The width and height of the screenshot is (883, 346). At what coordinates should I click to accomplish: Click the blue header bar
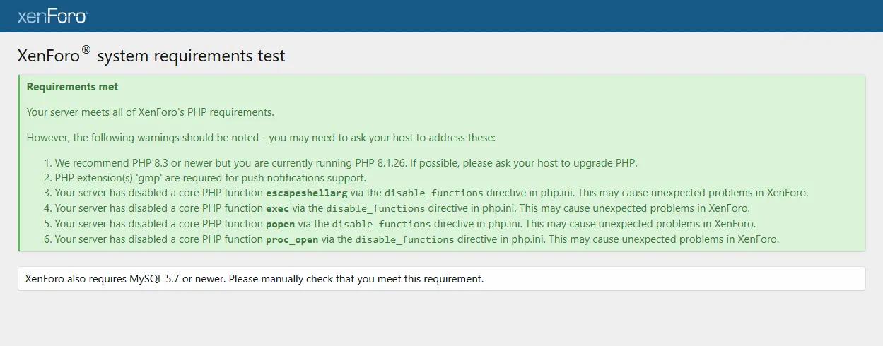point(441,16)
